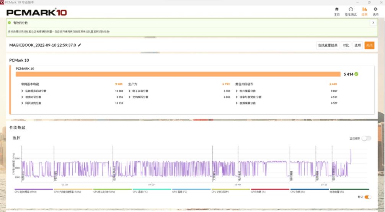Expand 应用程序启动分数 row

tap(23, 91)
